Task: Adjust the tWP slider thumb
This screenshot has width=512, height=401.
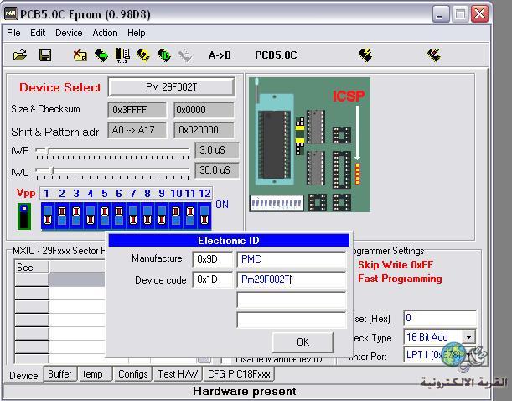Action: tap(48, 150)
